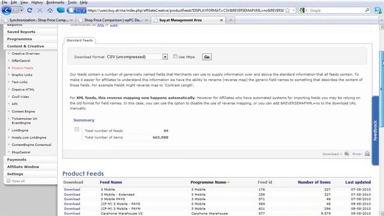Open Creative HTML in sidebar
Viewport: 384px width, 216px height.
coord(23,89)
